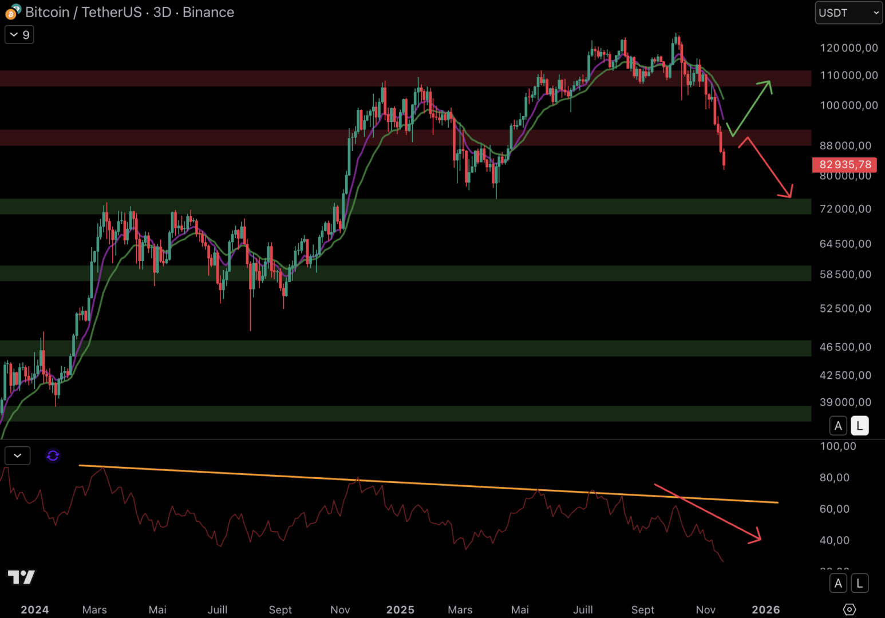Toggle auto scale A on indicator pane
This screenshot has width=885, height=618.
838,583
